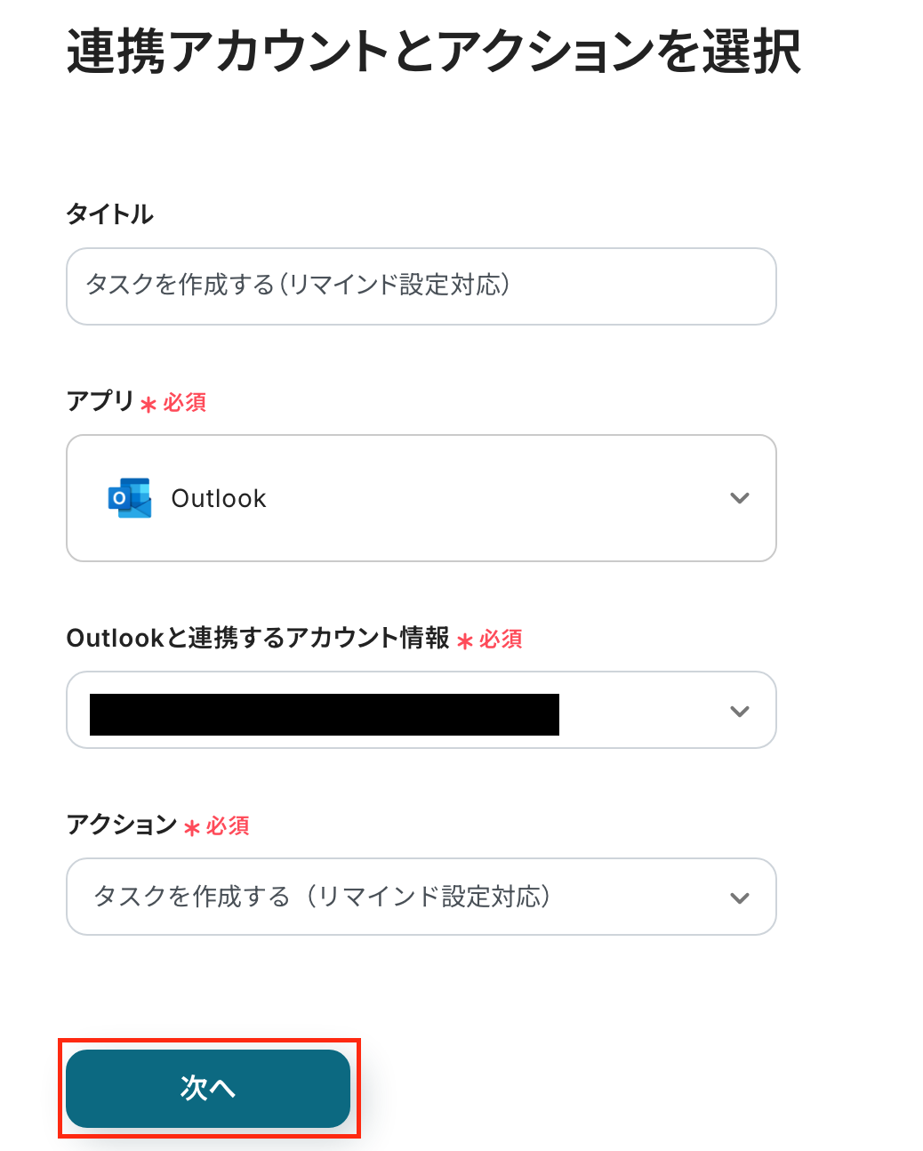Image resolution: width=923 pixels, height=1151 pixels.
Task: Click the red asterisk beside アカウント情報
Action: coord(465,640)
